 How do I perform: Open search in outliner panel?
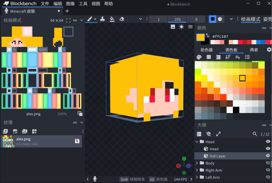click(x=255, y=134)
